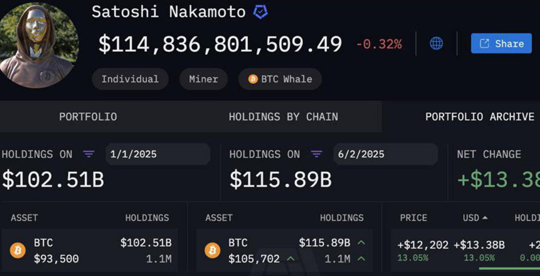Switch to the PORTFOLIO tab
The width and height of the screenshot is (540, 276).
pyautogui.click(x=88, y=117)
